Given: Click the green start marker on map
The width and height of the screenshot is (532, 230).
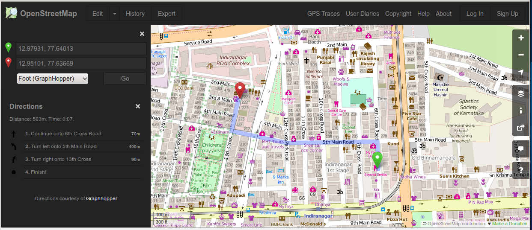Looking at the screenshot, I should coord(377,160).
